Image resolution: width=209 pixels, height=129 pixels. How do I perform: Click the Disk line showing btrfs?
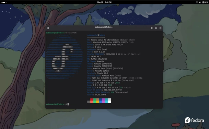(109, 87)
